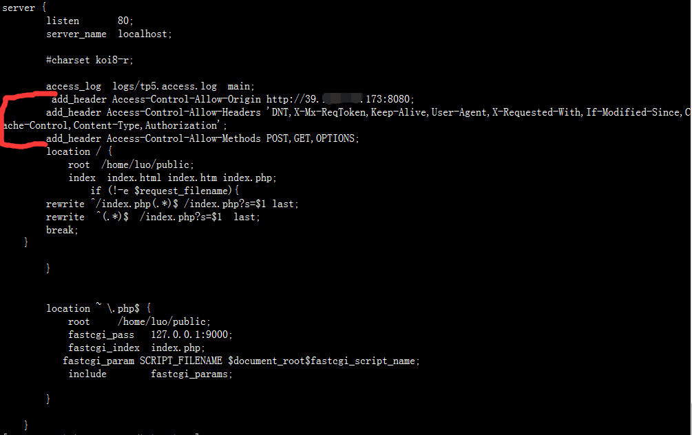Click the 'location ~ \.php$' line

coord(98,308)
